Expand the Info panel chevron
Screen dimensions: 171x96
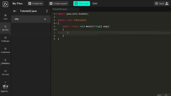coord(45,19)
